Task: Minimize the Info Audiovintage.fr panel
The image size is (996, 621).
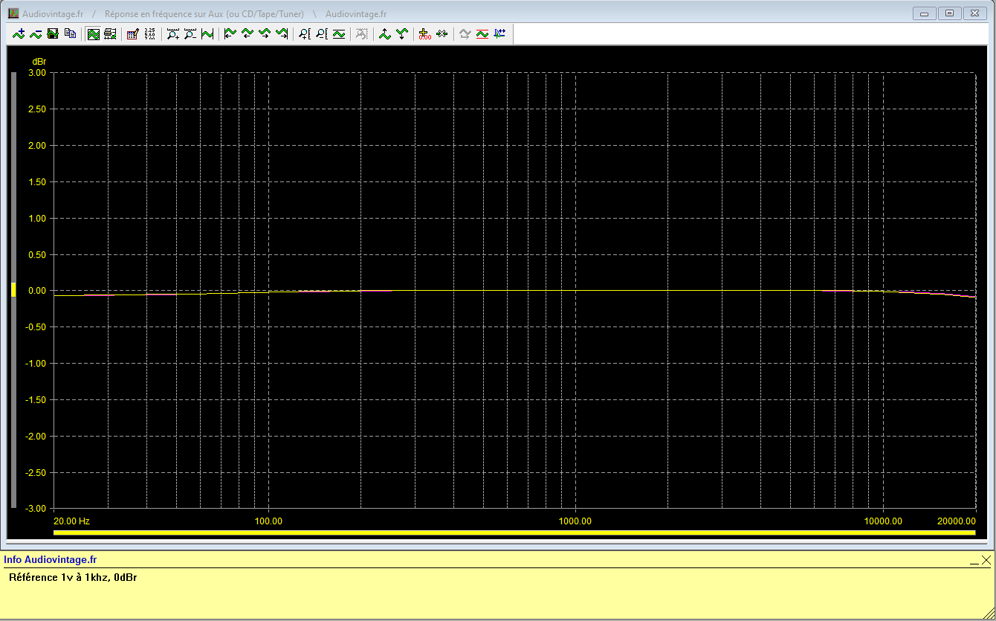Action: click(973, 563)
